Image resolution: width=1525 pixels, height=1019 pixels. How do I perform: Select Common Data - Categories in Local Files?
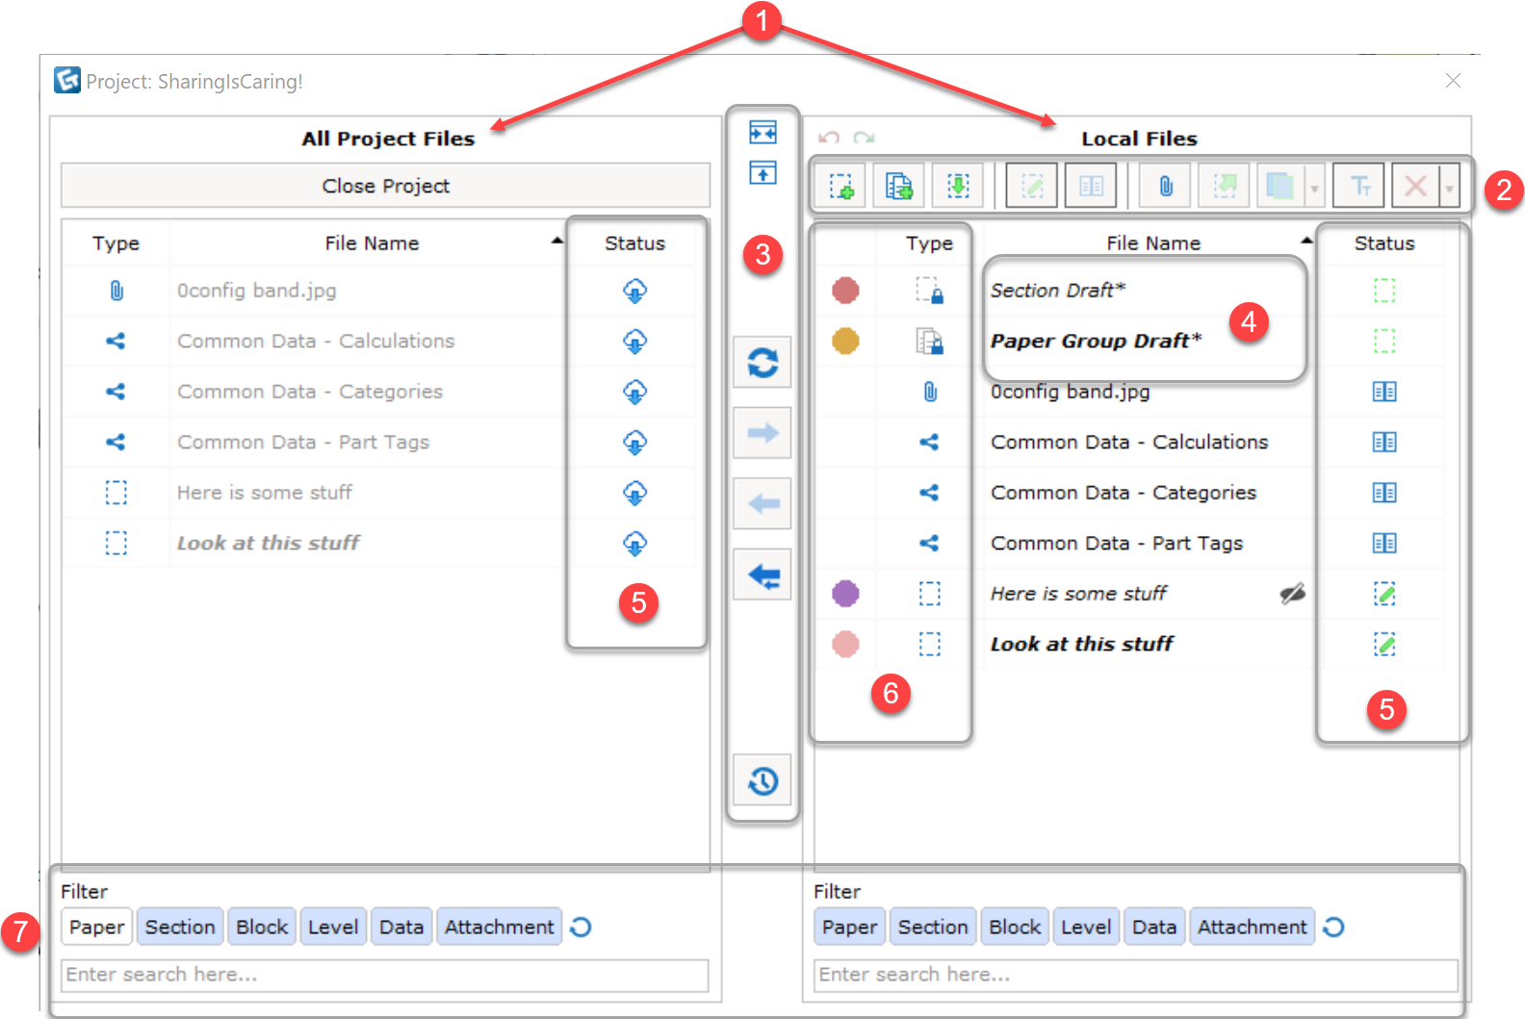[x=1124, y=493]
